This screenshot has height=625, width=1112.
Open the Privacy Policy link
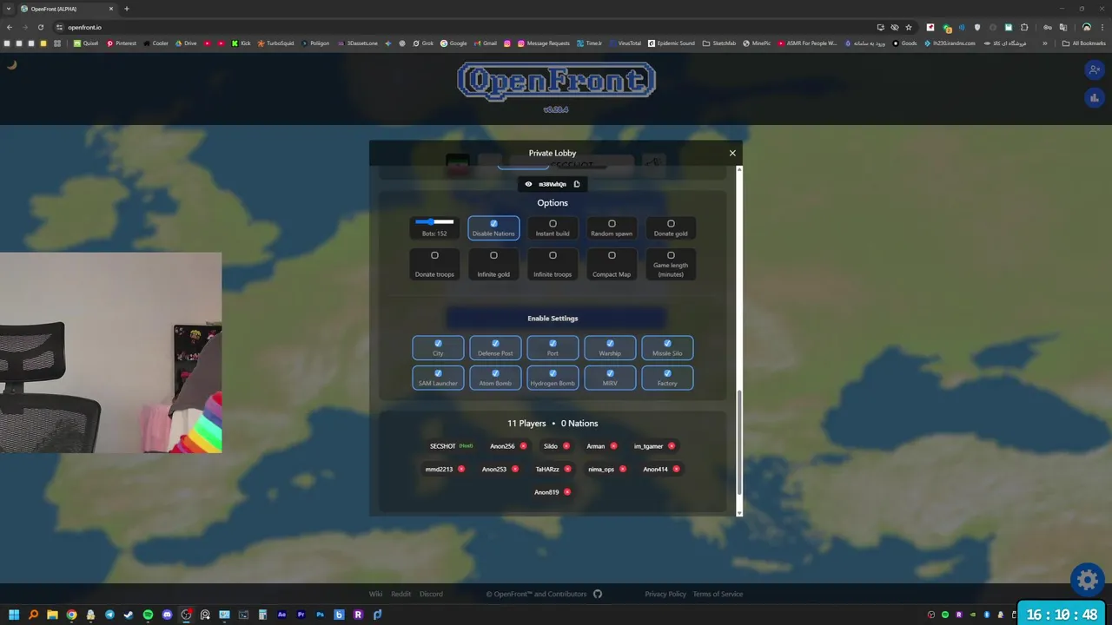coord(665,594)
